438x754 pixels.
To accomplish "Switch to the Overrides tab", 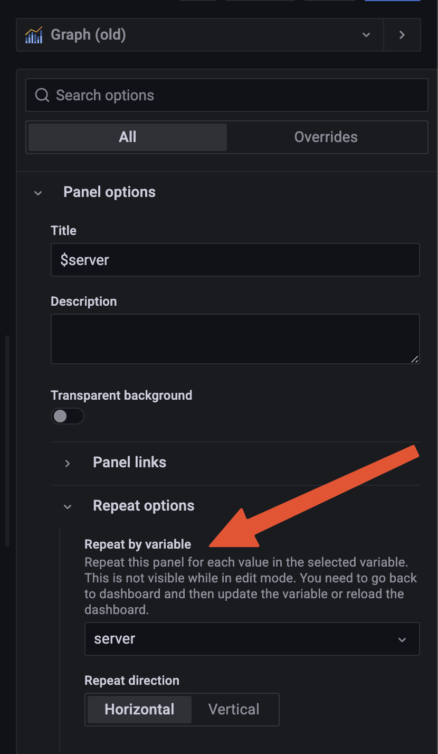I will pos(326,137).
